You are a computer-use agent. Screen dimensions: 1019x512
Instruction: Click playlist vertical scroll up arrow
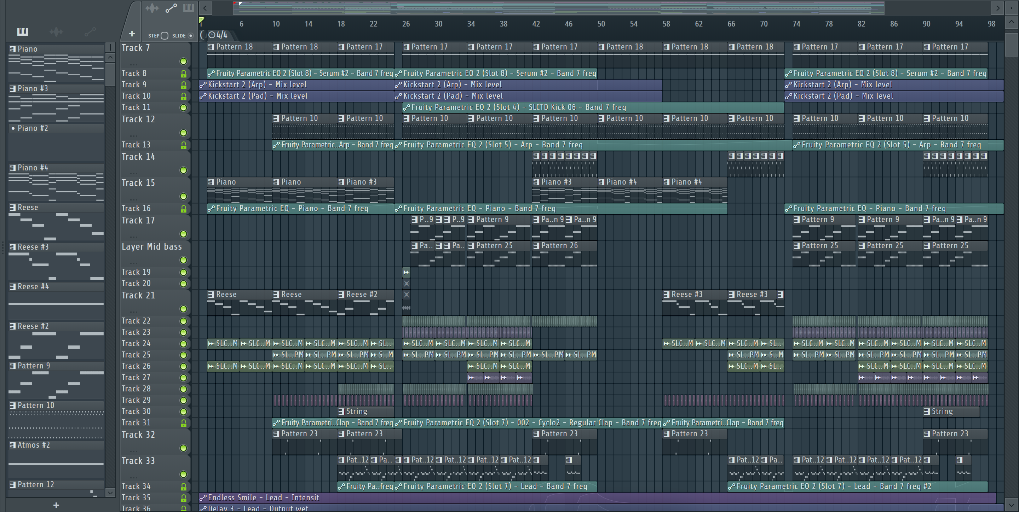(x=1011, y=22)
